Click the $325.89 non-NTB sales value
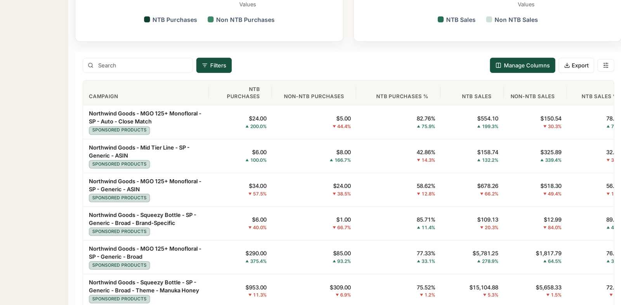The width and height of the screenshot is (621, 305). click(x=551, y=152)
